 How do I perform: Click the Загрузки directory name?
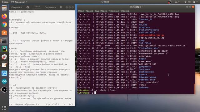click(x=144, y=69)
